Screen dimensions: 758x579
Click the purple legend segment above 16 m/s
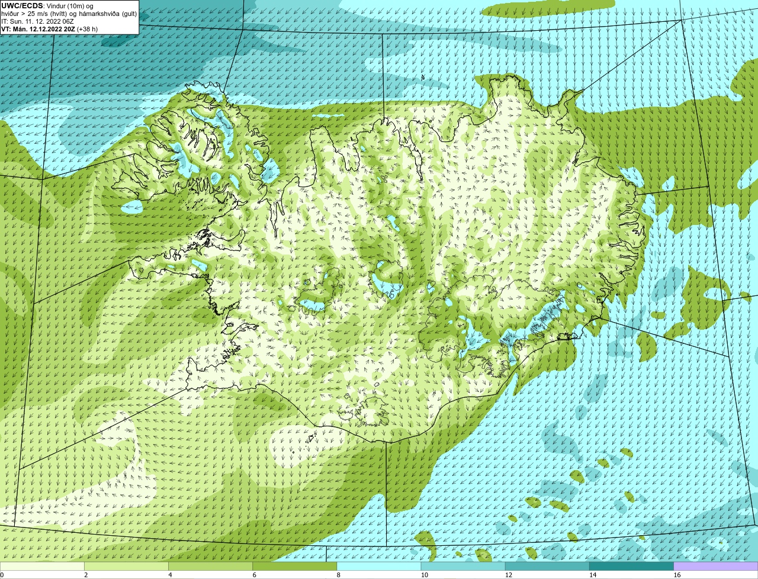pyautogui.click(x=716, y=567)
